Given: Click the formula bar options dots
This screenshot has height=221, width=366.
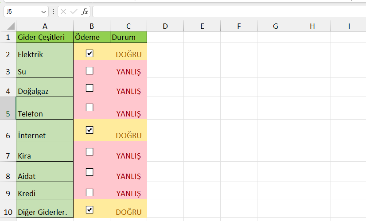Looking at the screenshot, I should tap(53, 12).
